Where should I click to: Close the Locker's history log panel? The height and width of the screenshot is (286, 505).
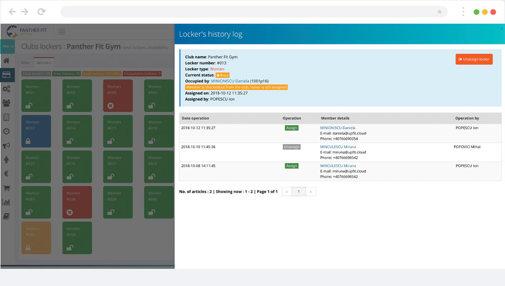502,29
